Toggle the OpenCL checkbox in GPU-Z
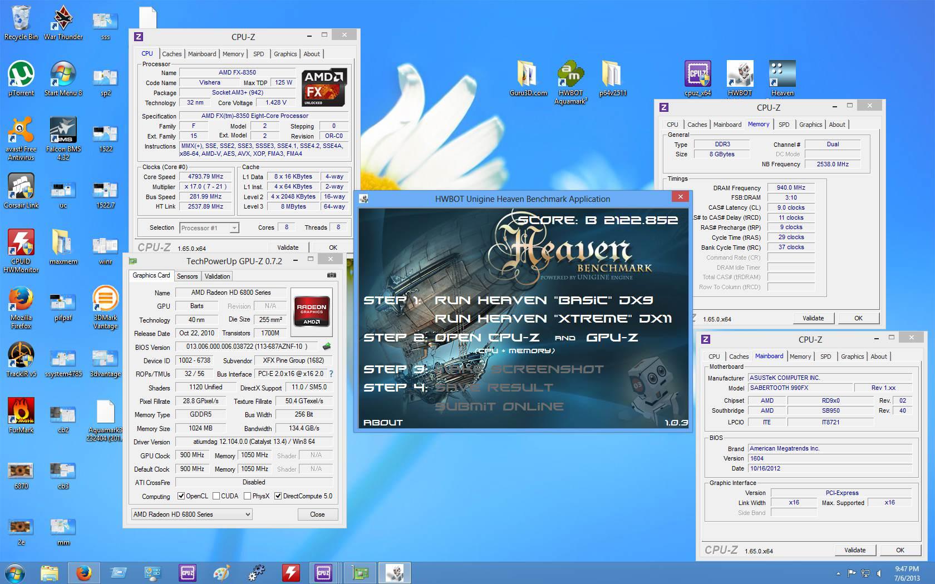The height and width of the screenshot is (584, 935). (181, 496)
